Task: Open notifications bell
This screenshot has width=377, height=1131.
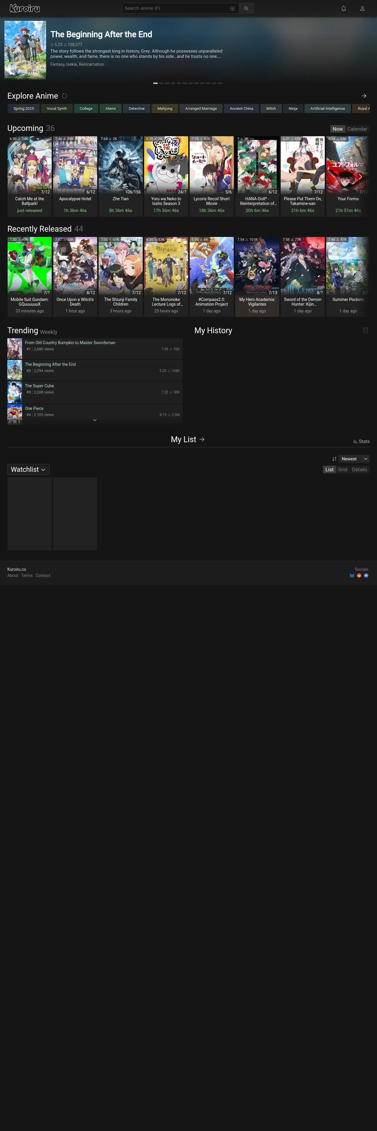Action: click(x=344, y=8)
